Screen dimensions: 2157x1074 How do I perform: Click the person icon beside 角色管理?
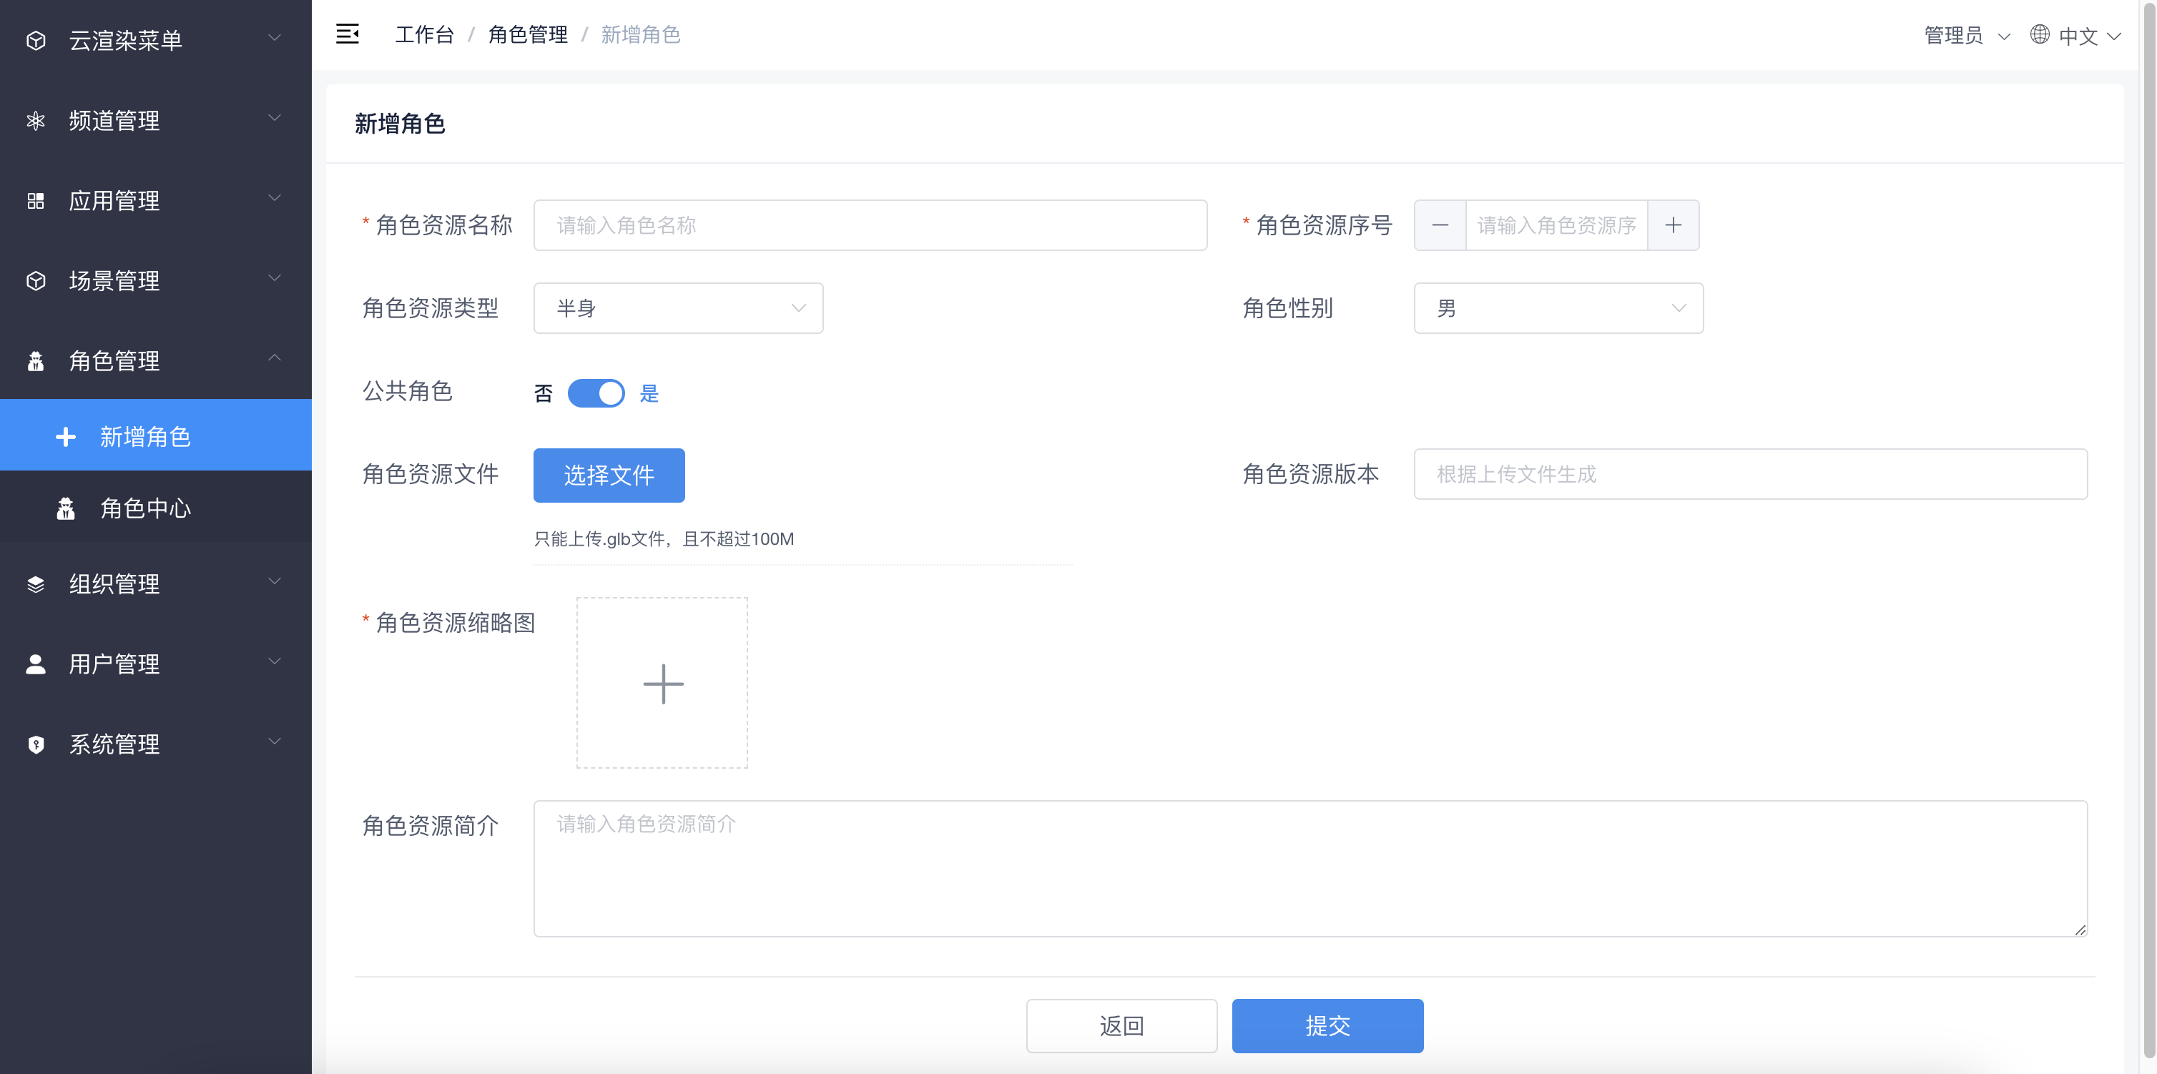[36, 361]
